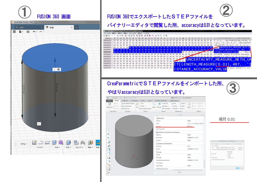Click the Creo Chamfer tool
257x182 pixels.
pyautogui.click(x=175, y=109)
